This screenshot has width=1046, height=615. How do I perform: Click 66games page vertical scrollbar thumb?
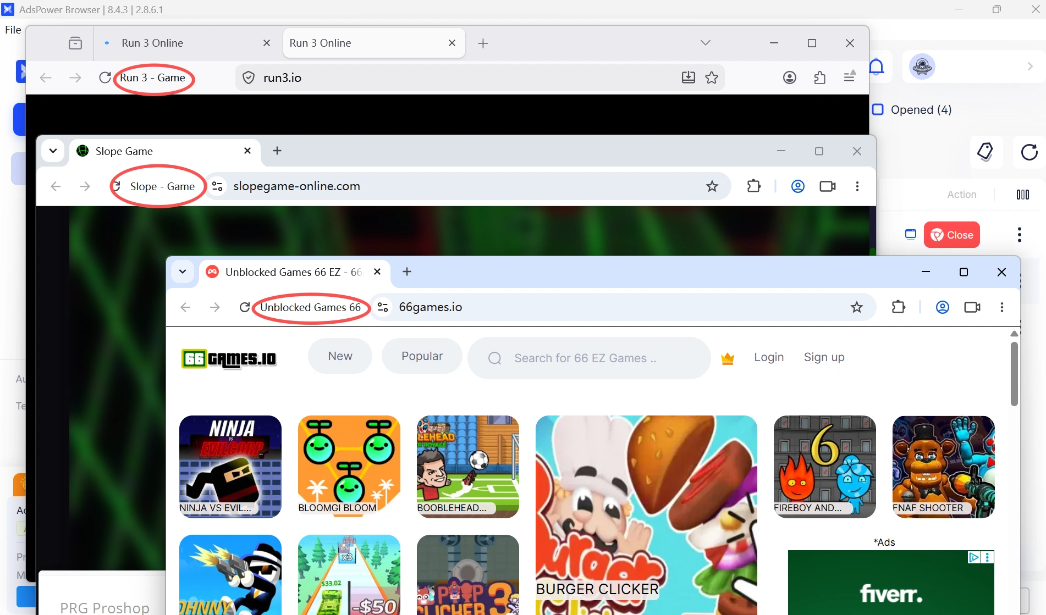tap(1014, 374)
